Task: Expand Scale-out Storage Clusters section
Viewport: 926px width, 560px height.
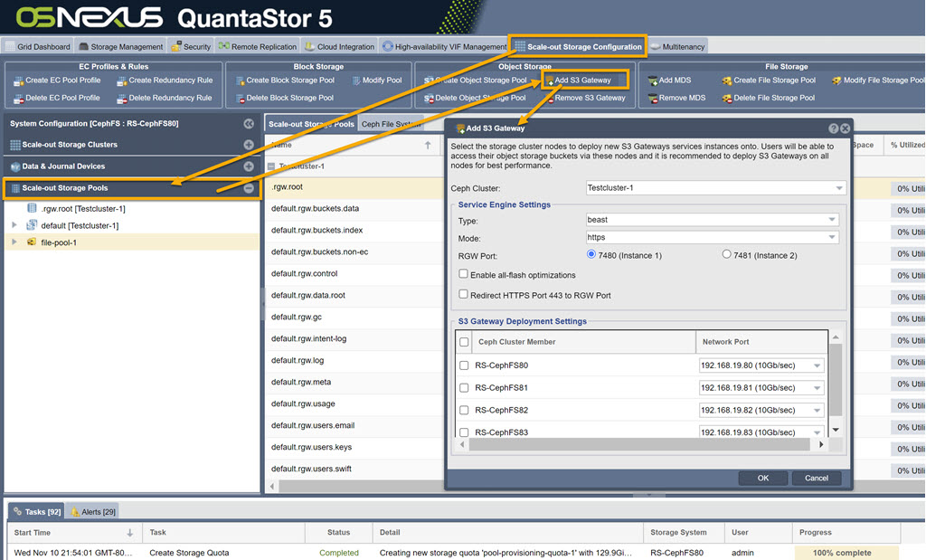Action: coord(249,145)
